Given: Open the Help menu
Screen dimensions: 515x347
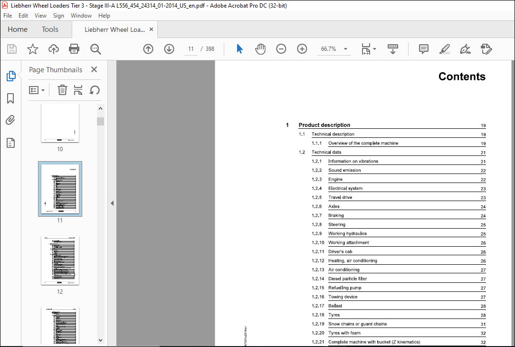Looking at the screenshot, I should point(104,15).
